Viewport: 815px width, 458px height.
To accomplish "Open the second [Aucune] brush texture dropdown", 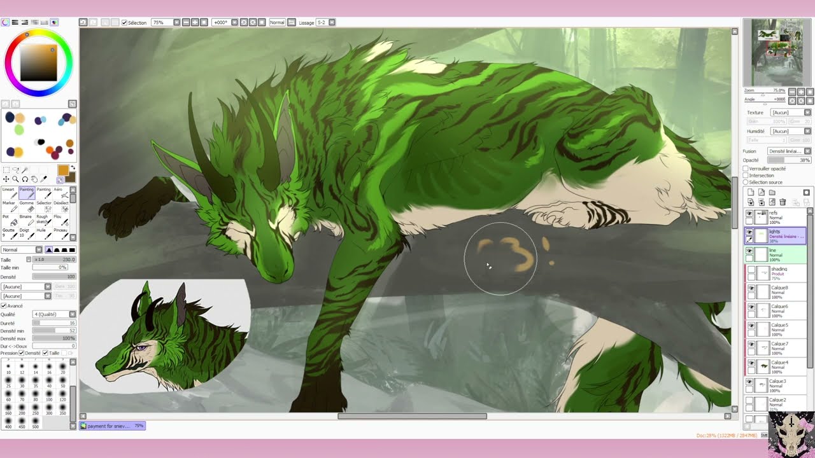I will [x=26, y=296].
